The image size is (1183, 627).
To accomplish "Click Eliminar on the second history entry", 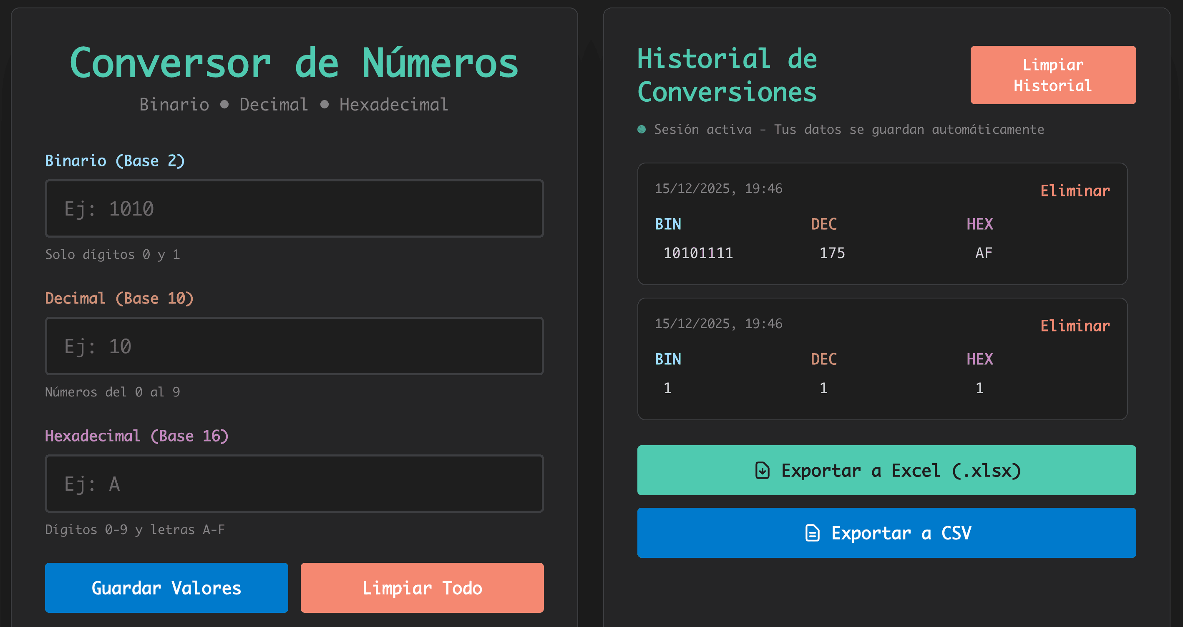I will [x=1075, y=326].
